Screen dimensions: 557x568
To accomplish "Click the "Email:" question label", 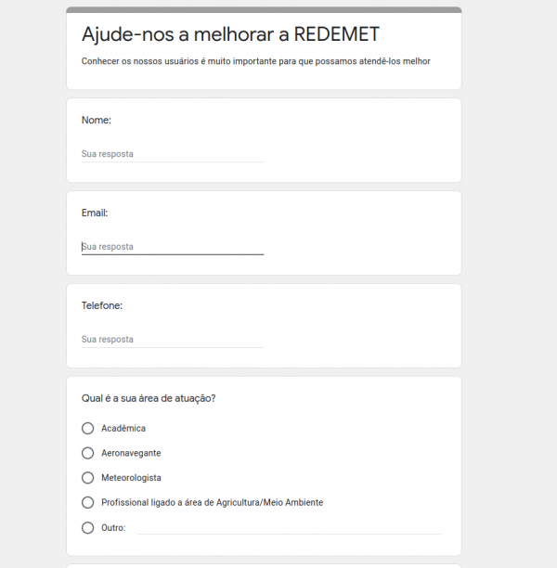I will (95, 213).
